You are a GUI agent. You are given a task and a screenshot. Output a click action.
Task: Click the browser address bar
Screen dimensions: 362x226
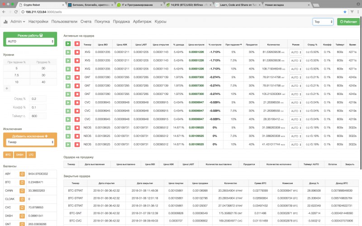point(180,12)
